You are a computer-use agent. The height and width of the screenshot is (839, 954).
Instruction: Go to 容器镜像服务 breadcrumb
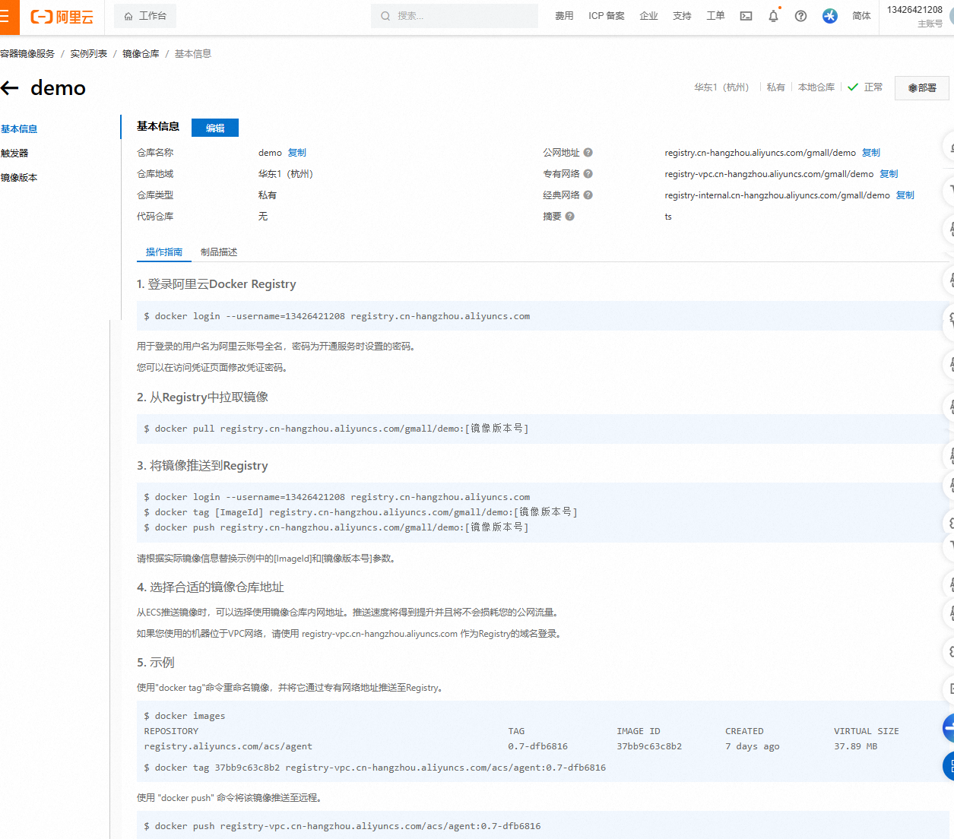(x=27, y=54)
